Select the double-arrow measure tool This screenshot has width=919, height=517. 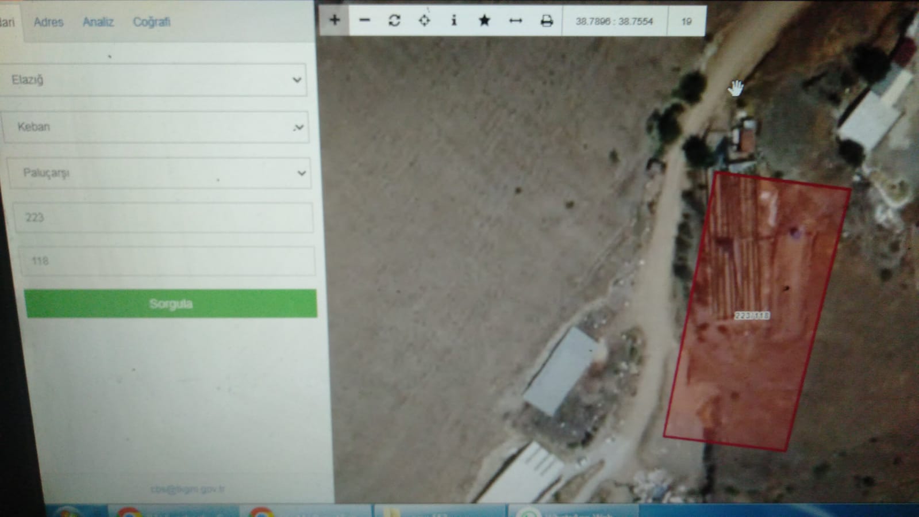tap(516, 21)
